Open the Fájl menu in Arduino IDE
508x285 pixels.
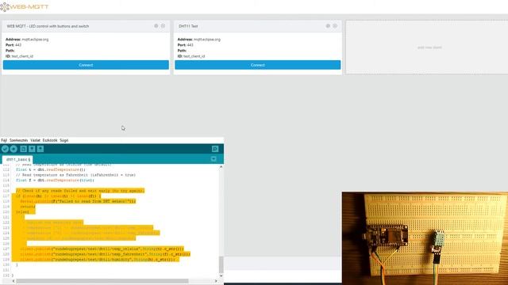tap(4, 140)
